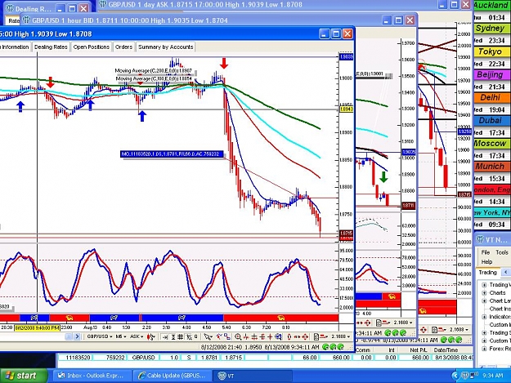
Task: Click the VT taskbar button
Action: coord(253,376)
